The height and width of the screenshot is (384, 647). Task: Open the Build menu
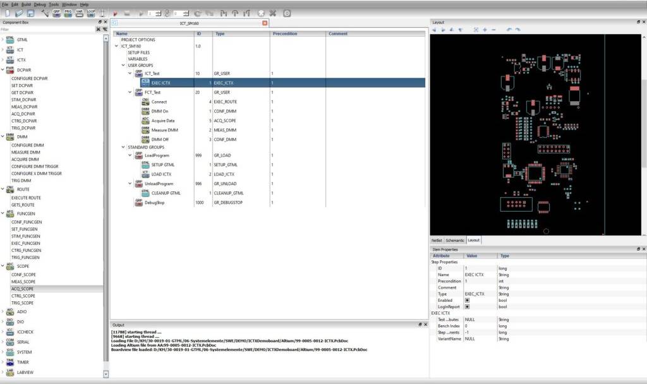pos(26,3)
